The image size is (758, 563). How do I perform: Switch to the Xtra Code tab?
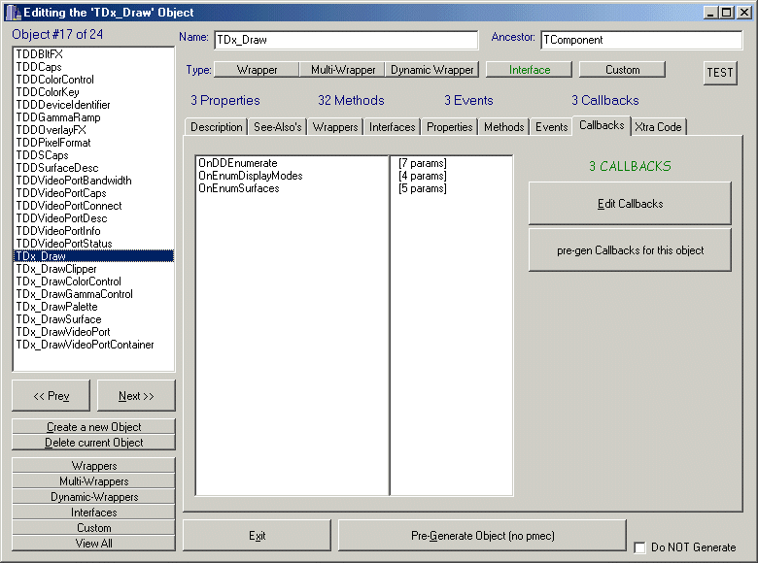pyautogui.click(x=658, y=127)
